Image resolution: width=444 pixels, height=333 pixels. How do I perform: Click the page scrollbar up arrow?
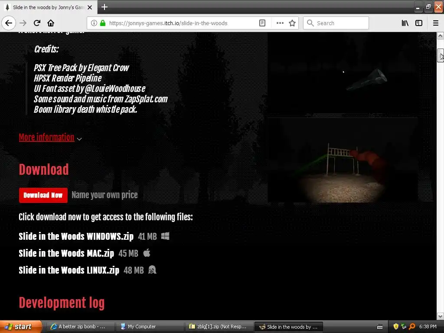pos(441,36)
